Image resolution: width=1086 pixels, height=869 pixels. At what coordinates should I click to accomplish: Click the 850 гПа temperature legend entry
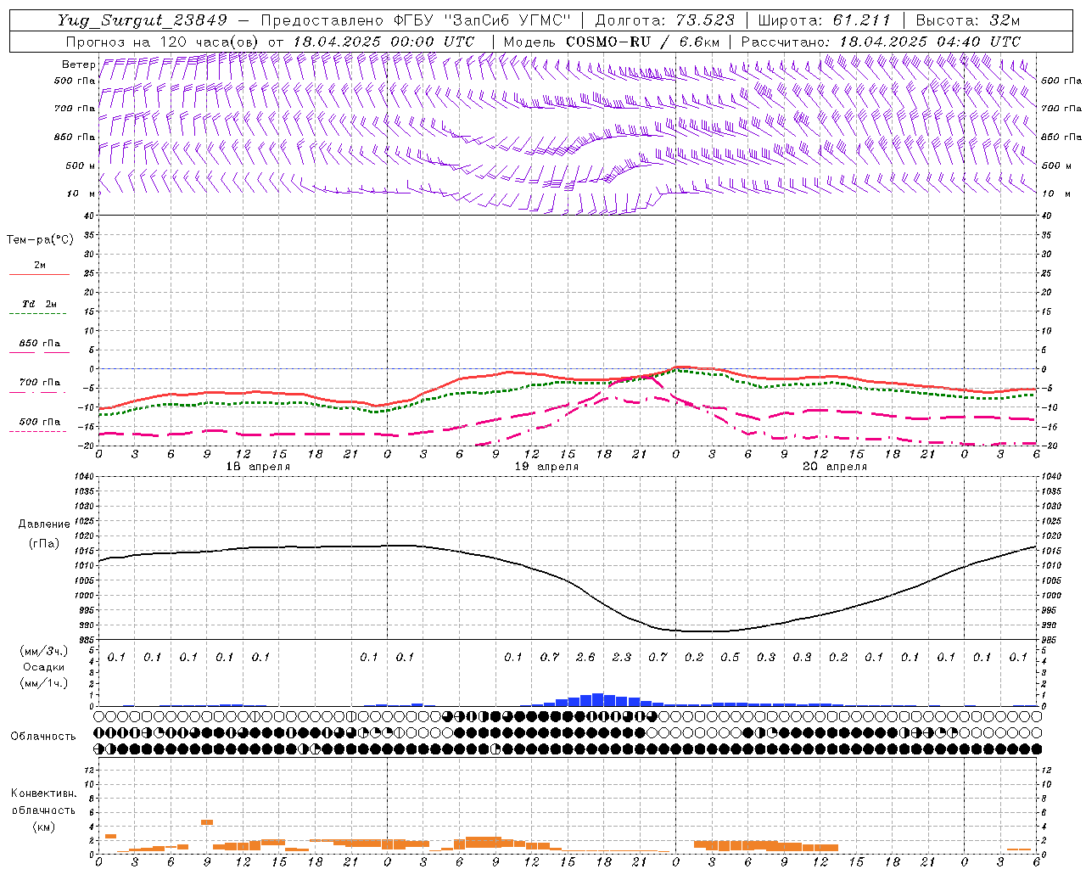[39, 344]
